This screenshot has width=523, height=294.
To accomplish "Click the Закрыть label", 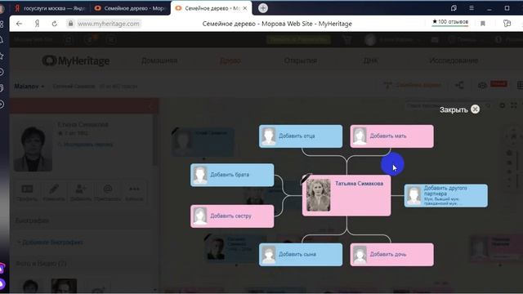I will tap(454, 109).
